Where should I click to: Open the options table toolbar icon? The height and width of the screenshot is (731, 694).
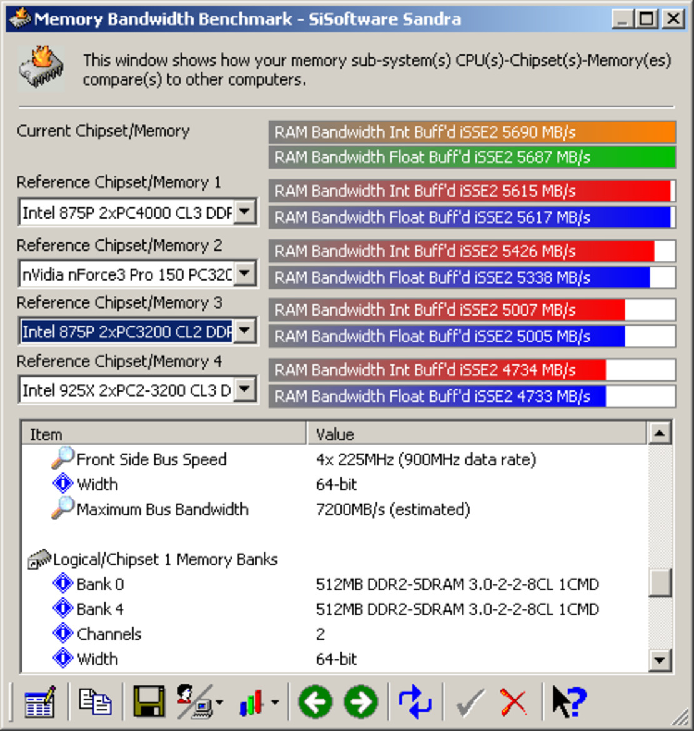40,702
